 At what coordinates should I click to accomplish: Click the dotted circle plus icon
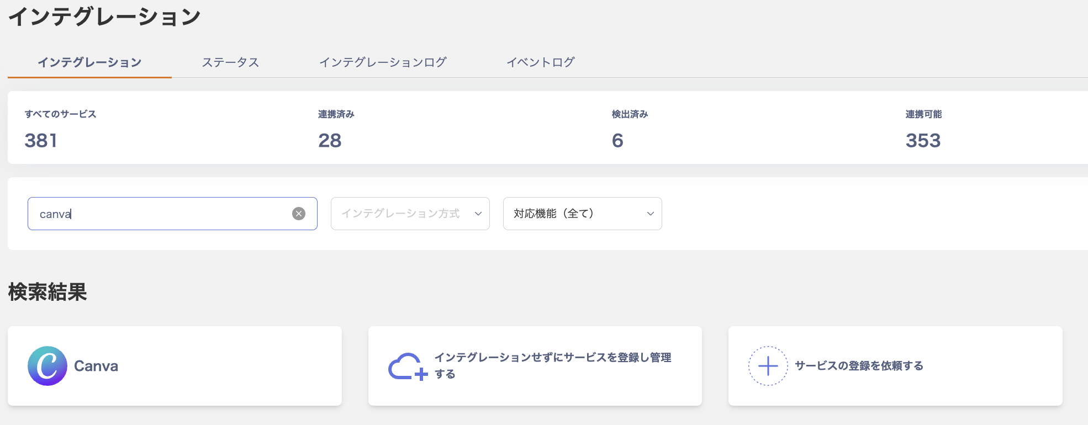[768, 366]
